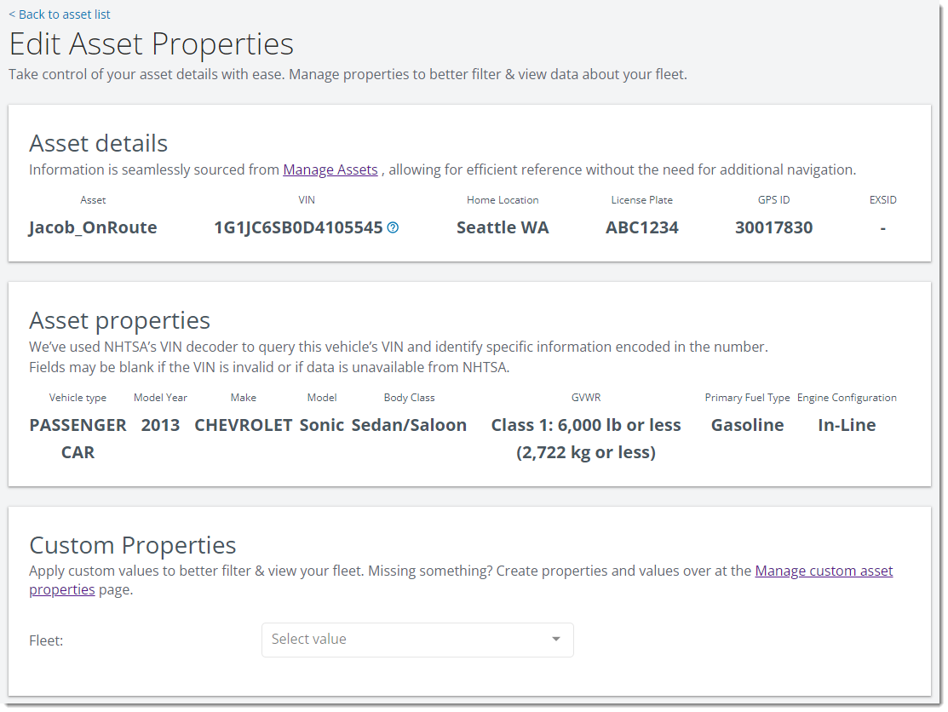Click the Fleet Select value field
Viewport: 948px width, 712px height.
[417, 640]
